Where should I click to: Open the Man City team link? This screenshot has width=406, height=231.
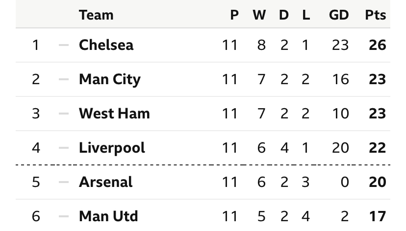(x=109, y=79)
